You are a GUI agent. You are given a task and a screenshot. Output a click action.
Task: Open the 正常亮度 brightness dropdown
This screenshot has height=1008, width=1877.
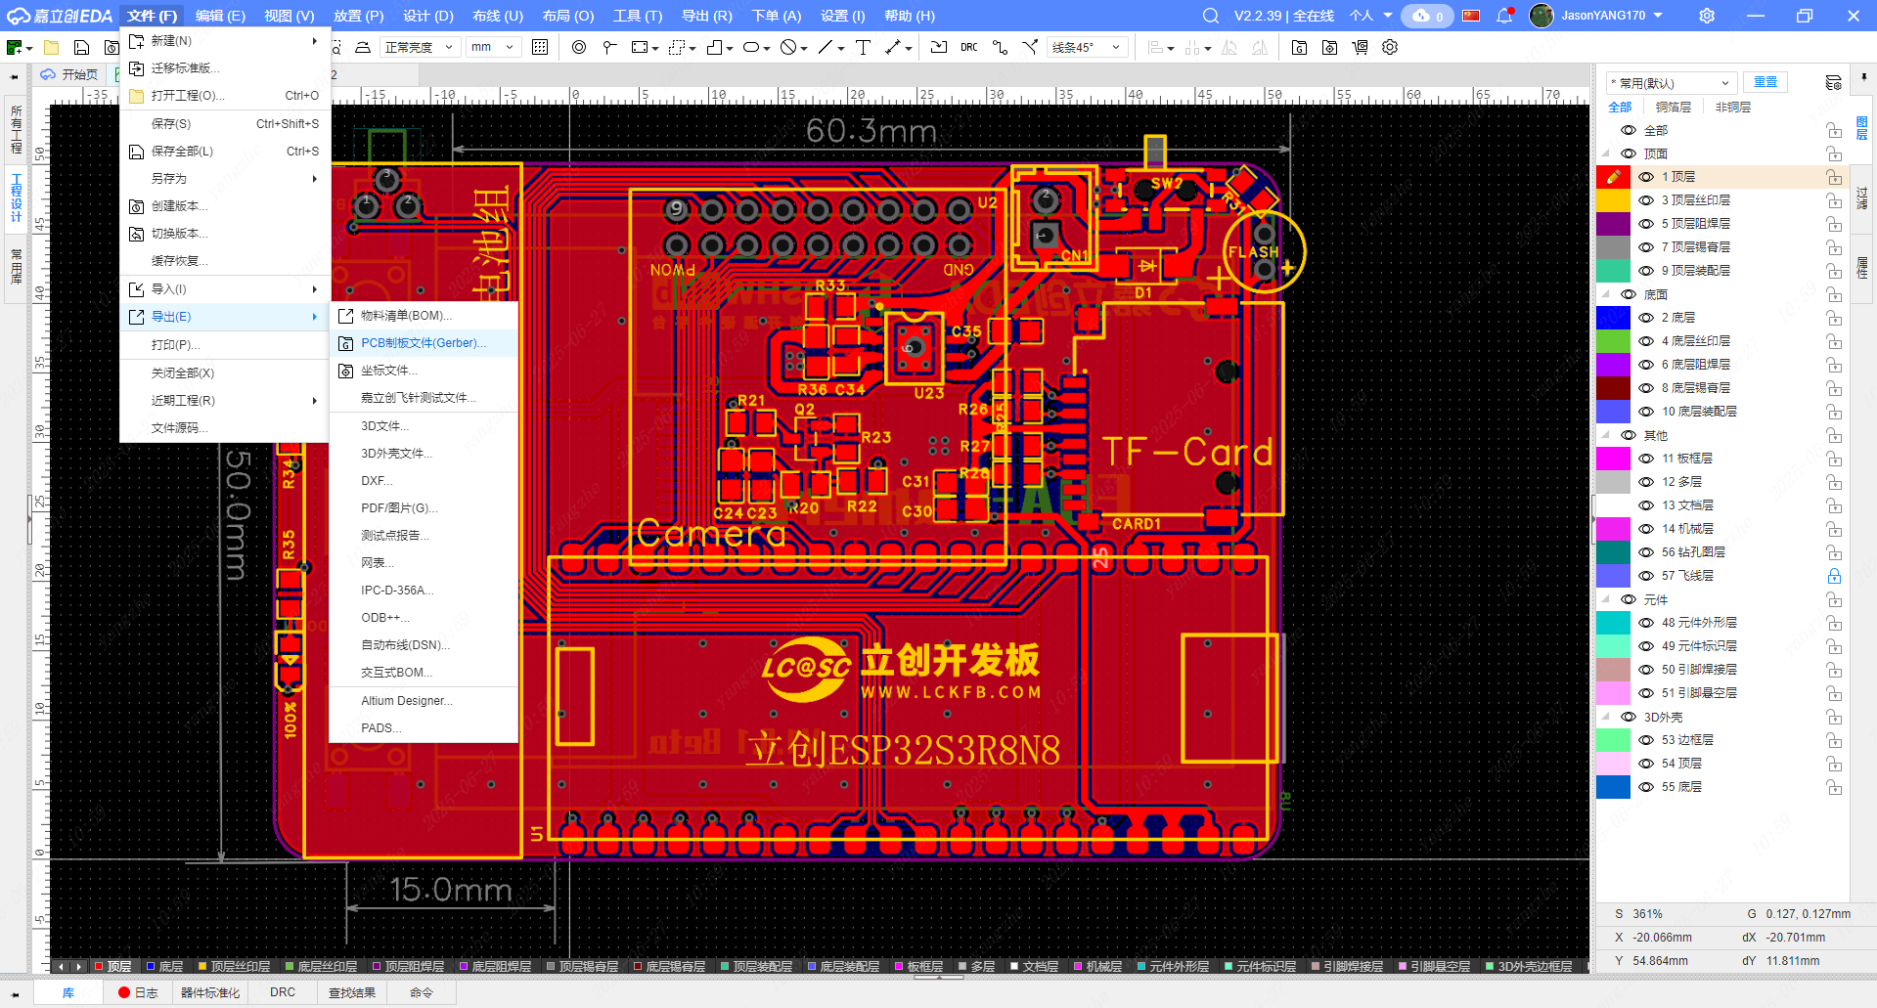(x=419, y=47)
